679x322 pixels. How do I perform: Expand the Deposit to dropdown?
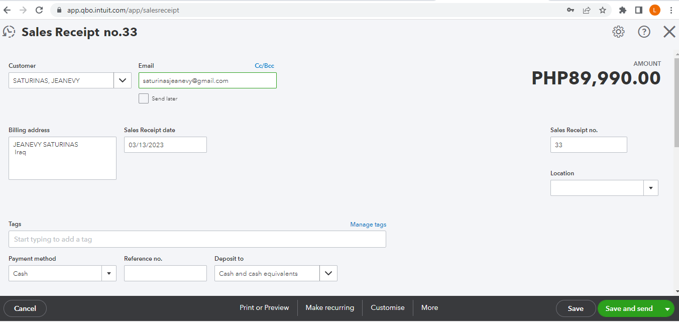[328, 273]
